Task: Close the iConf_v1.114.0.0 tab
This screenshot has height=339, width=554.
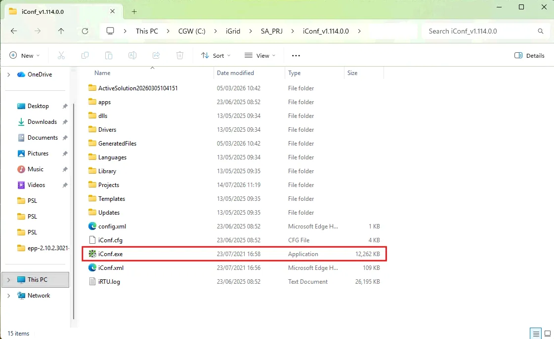Action: point(112,11)
